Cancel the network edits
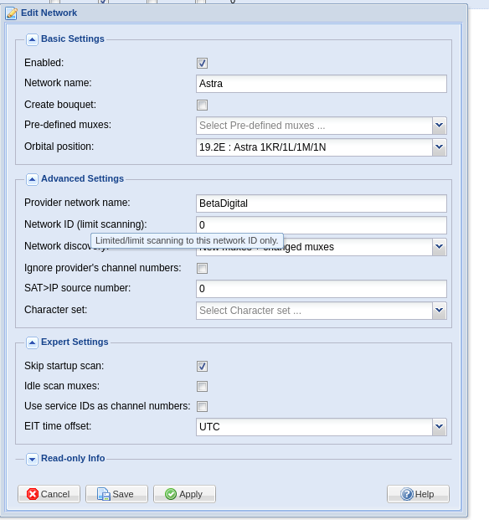The height and width of the screenshot is (530, 489). point(49,494)
